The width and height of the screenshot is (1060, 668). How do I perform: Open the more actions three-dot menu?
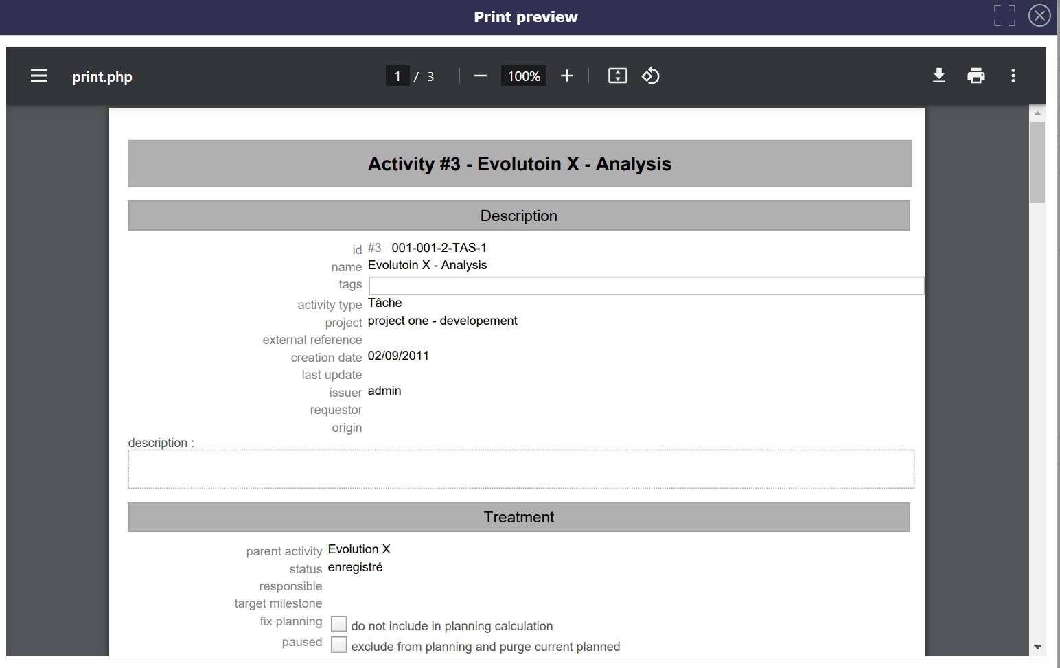coord(1013,76)
